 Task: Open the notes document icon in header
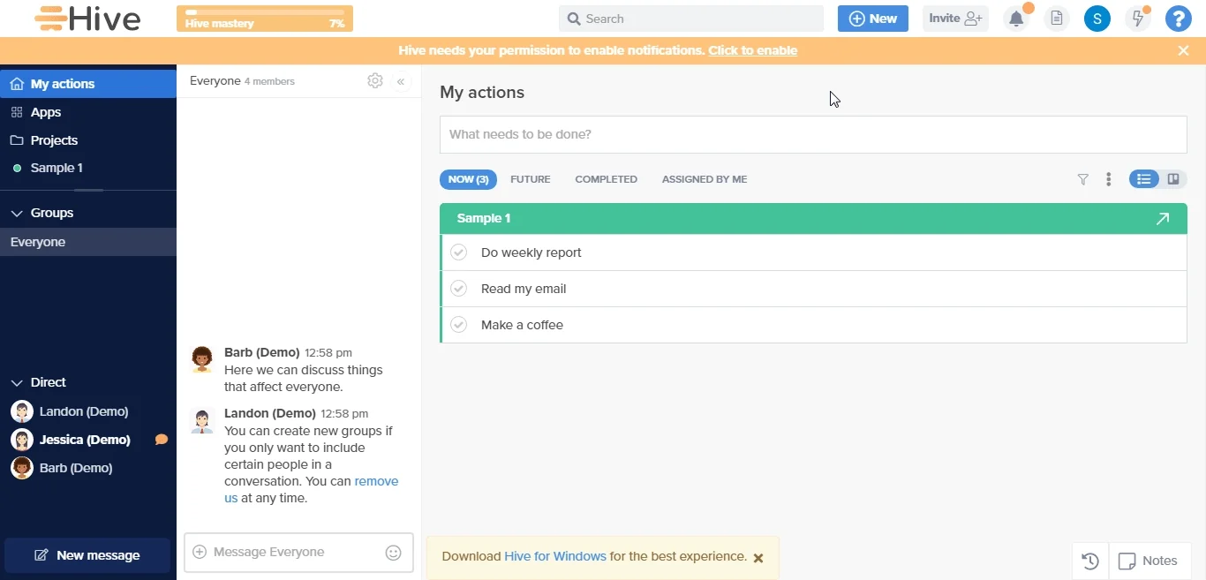pos(1057,19)
